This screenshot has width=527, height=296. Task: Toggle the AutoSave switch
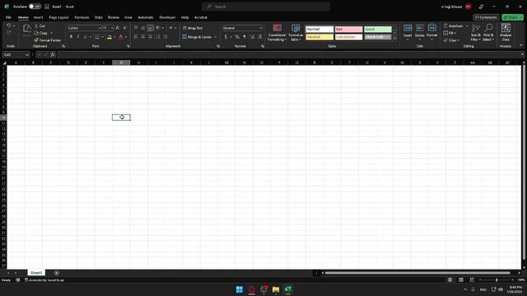click(35, 7)
